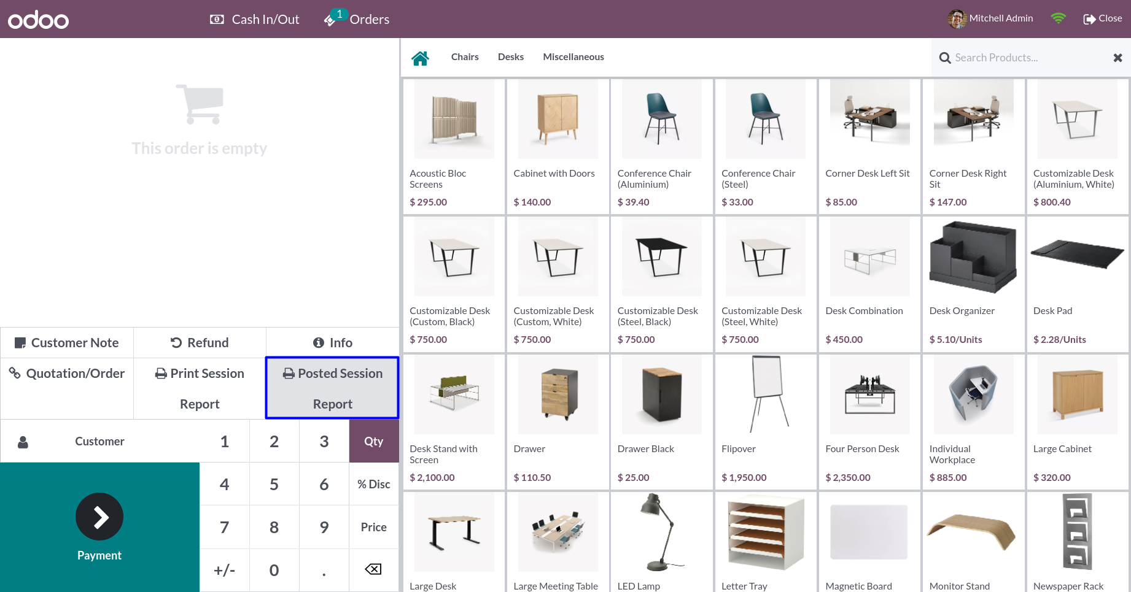Add Customizable Desk (Custom, Black)
Image resolution: width=1131 pixels, height=592 pixels.
[x=454, y=284]
